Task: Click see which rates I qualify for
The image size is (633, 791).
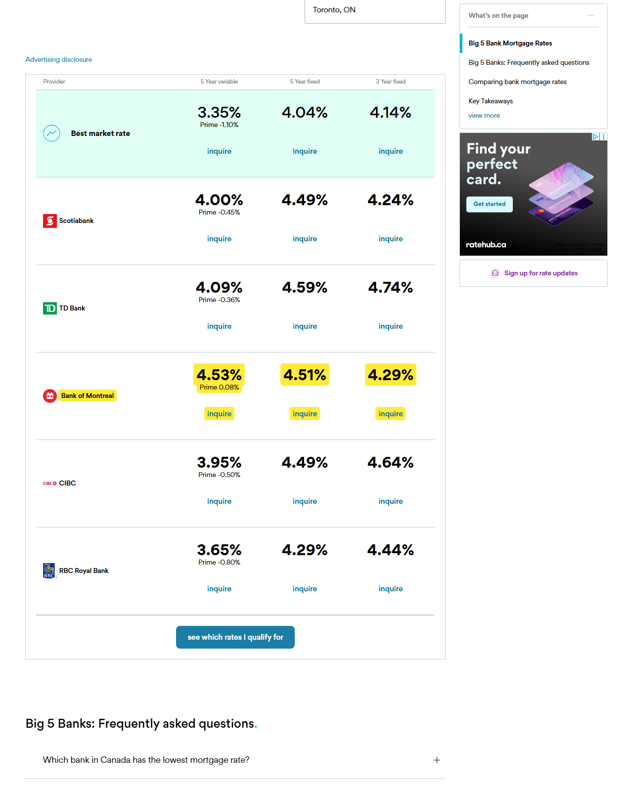Action: (x=235, y=637)
